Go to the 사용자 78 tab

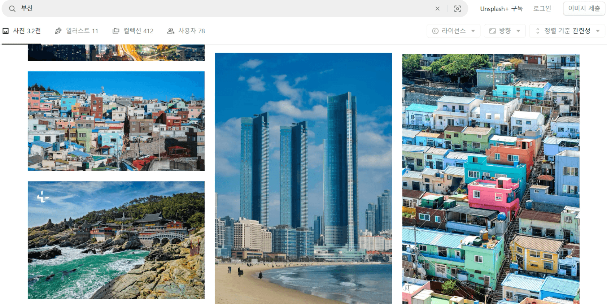pyautogui.click(x=186, y=31)
